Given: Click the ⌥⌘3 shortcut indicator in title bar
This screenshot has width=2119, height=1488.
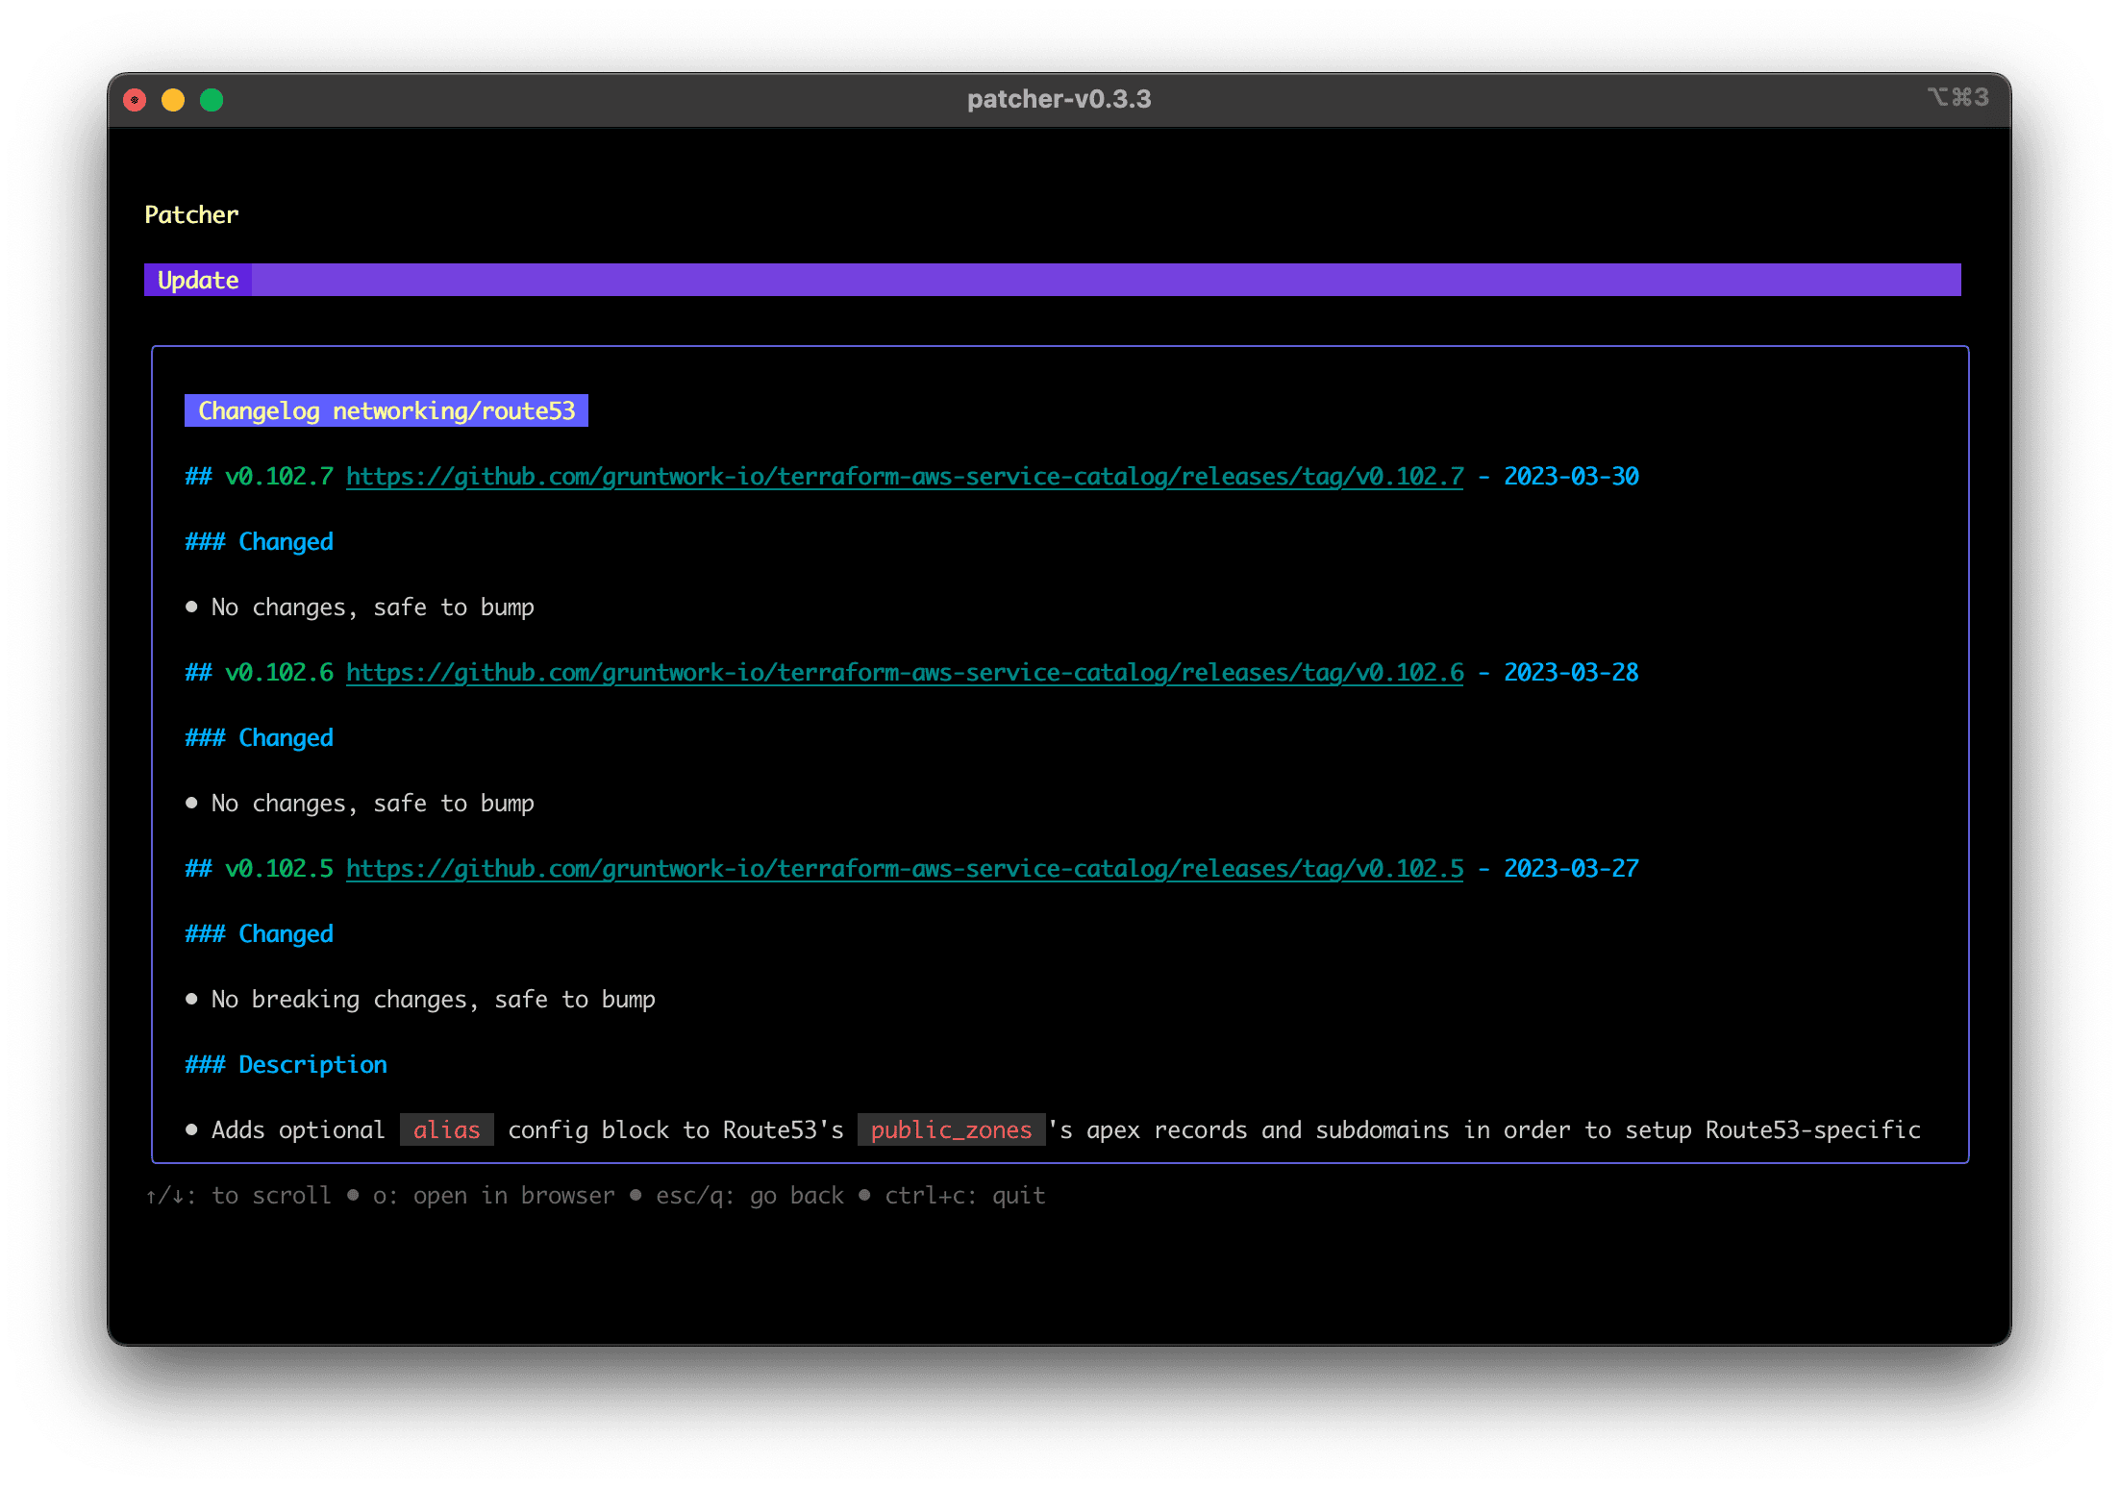Looking at the screenshot, I should coord(1958,97).
